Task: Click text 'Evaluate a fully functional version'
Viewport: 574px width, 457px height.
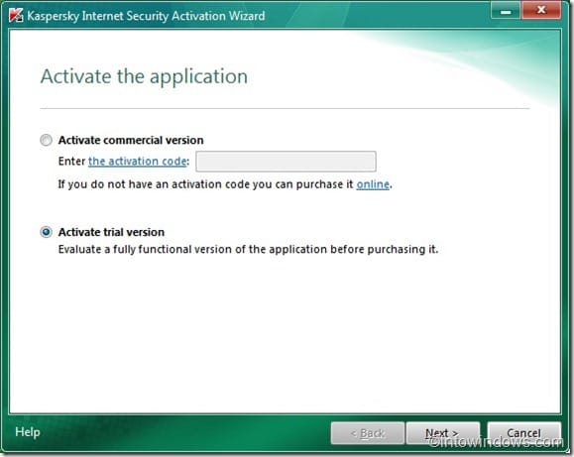Action: (x=146, y=250)
